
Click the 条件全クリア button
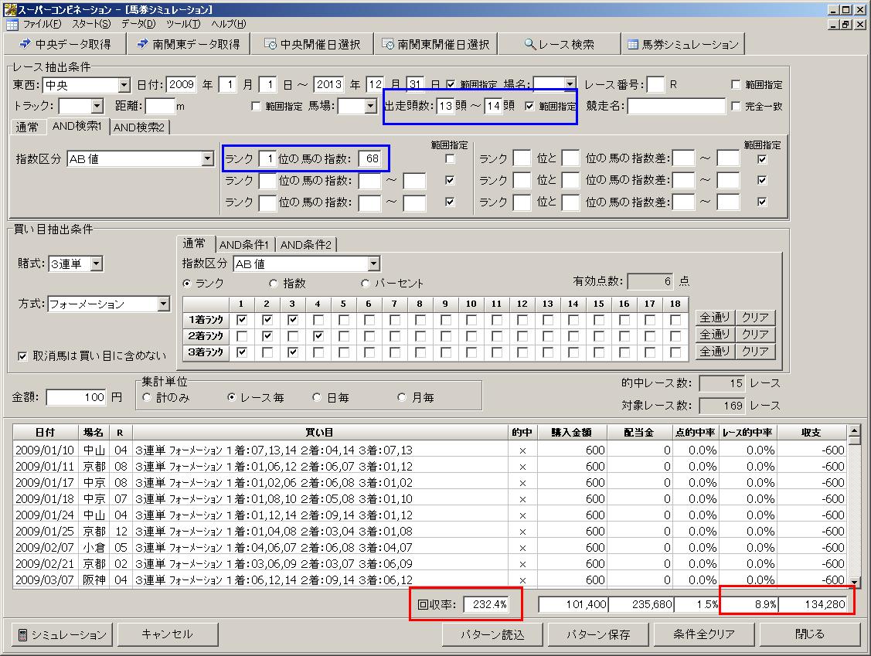(704, 634)
